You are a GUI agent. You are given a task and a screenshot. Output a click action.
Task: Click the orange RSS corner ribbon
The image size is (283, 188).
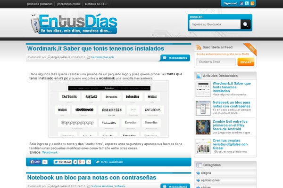click(x=251, y=48)
